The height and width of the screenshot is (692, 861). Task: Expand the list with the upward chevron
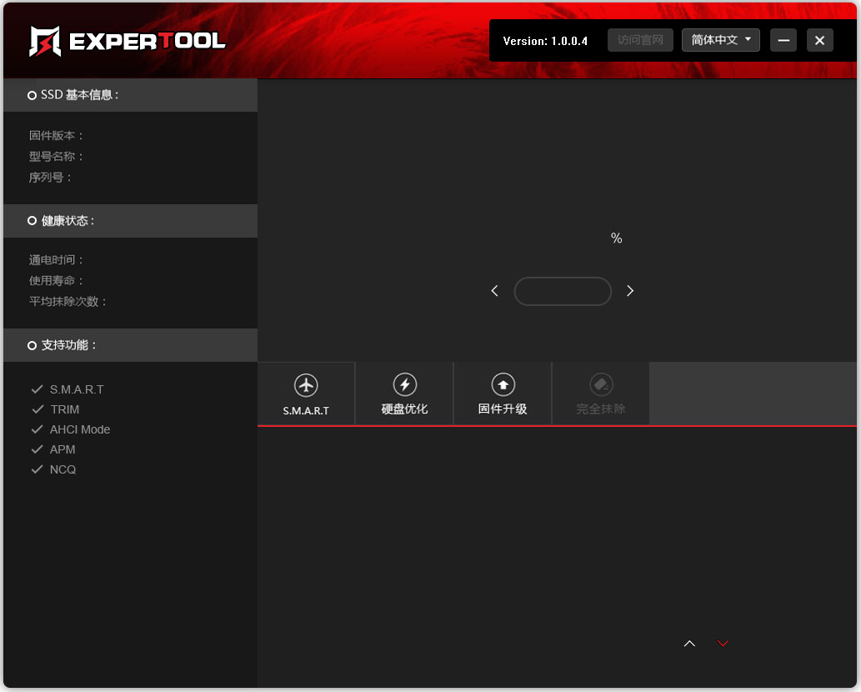click(x=689, y=644)
